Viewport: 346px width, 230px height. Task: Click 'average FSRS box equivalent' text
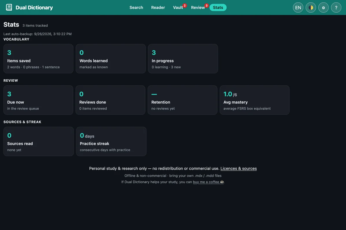click(247, 108)
